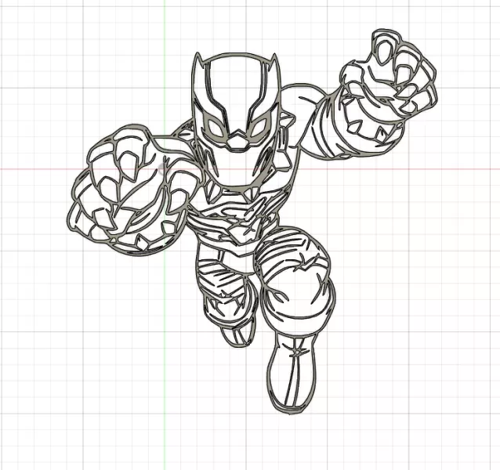
Task: Click the mask's left eye shape
Action: (x=216, y=126)
